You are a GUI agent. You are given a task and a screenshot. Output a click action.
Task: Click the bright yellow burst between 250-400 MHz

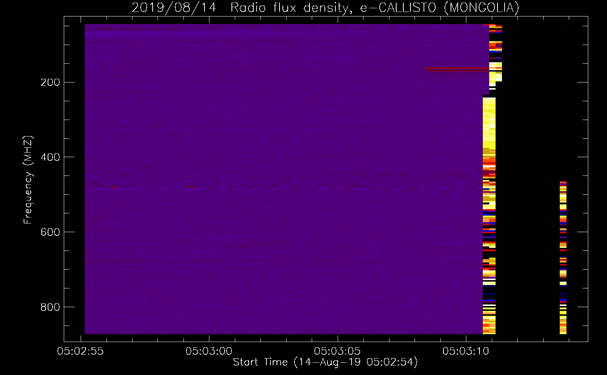[x=489, y=123]
